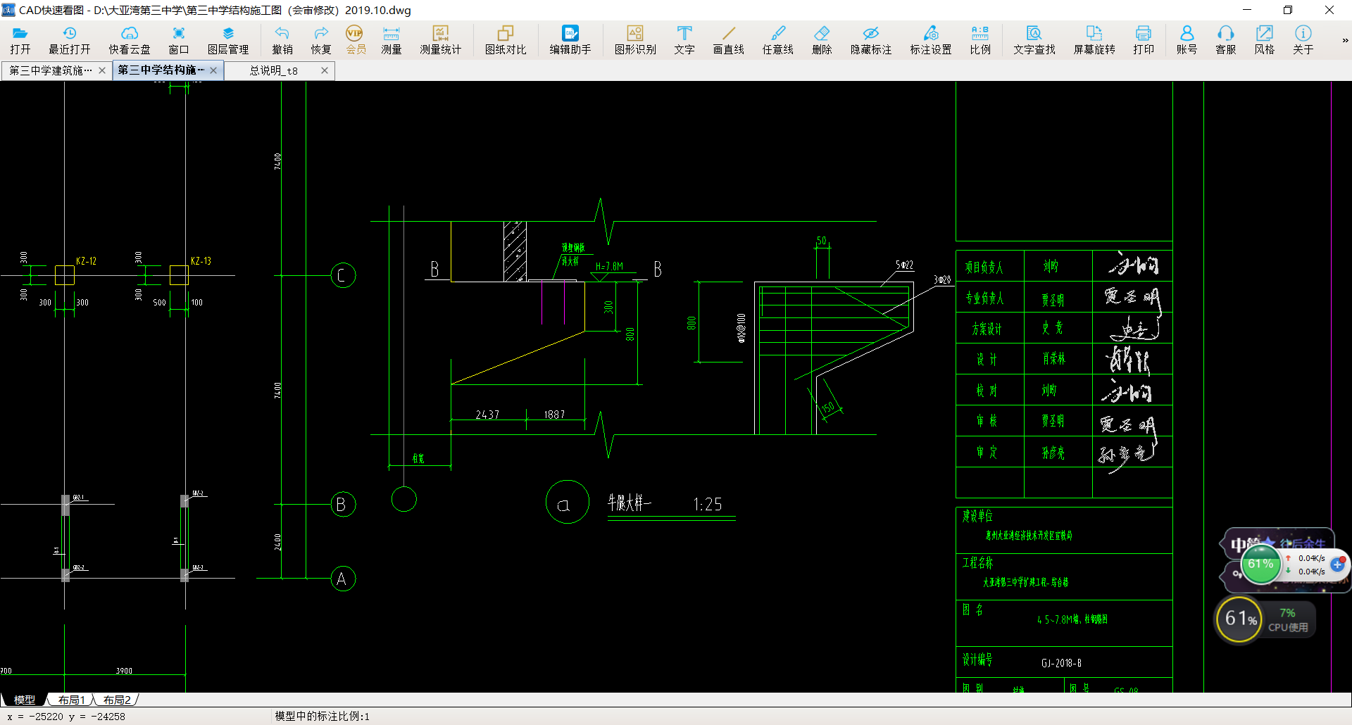Viewport: 1352px width, 725px height.
Task: Open 图层管理 layer manager
Action: (x=228, y=40)
